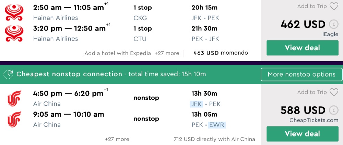Open price info icon next to 588 USD
Image resolution: width=343 pixels, height=145 pixels.
tap(333, 110)
